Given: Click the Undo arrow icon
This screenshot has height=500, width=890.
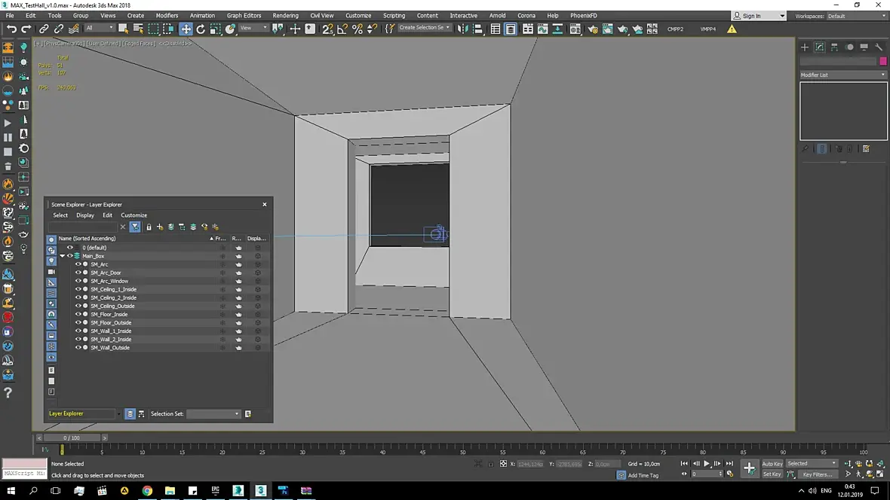Looking at the screenshot, I should (11, 29).
